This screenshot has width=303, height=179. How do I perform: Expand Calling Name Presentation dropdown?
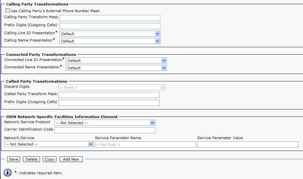tap(110, 41)
